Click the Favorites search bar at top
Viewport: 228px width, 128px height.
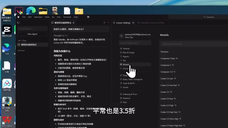tap(209, 17)
